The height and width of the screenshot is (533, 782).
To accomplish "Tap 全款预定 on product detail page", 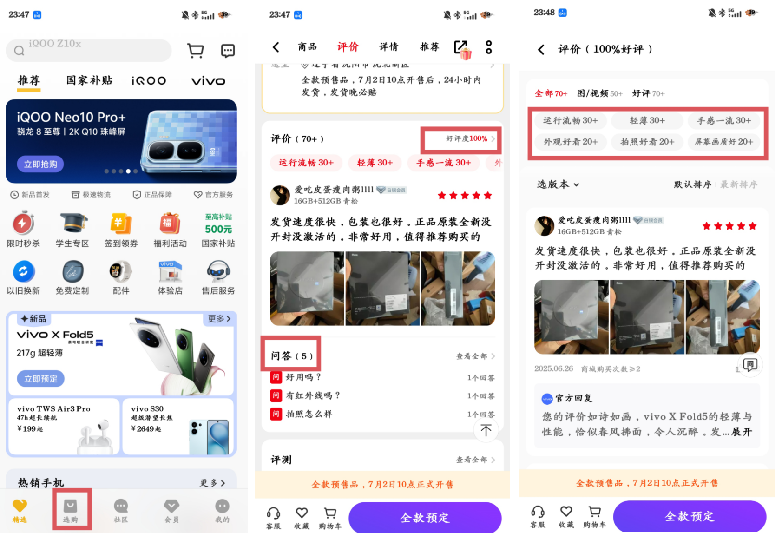I will (425, 517).
